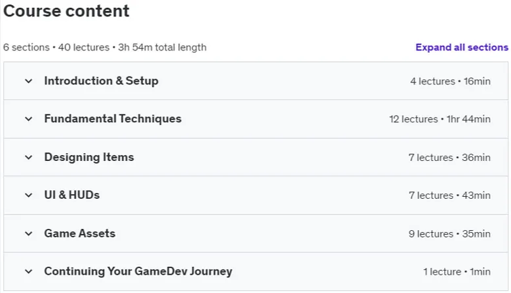511x293 pixels.
Task: Expand the Introduction & Setup chevron
Action: click(29, 81)
